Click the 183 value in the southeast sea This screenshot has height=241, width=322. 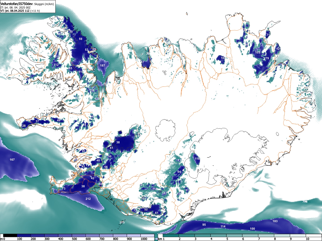tap(275, 221)
